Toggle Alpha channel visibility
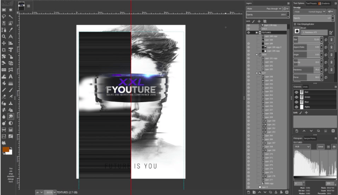 coord(297,107)
